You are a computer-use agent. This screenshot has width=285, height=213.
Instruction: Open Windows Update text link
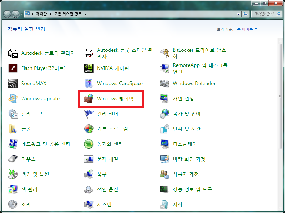(40, 99)
